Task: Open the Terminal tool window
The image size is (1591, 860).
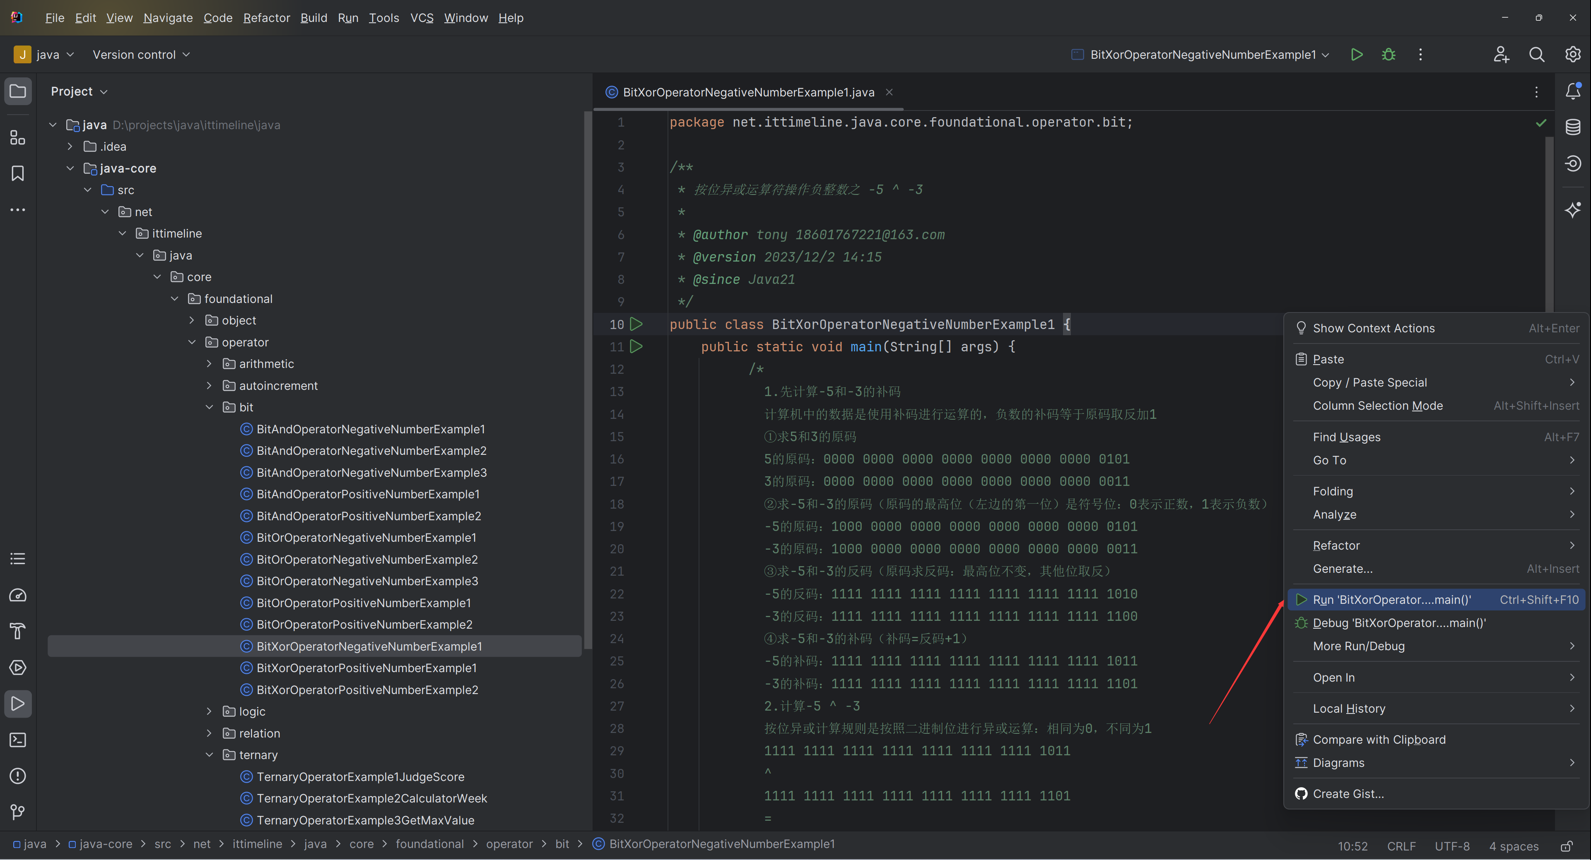Action: [x=18, y=740]
